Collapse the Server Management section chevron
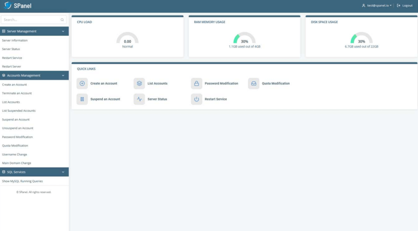The image size is (418, 231). tap(63, 31)
